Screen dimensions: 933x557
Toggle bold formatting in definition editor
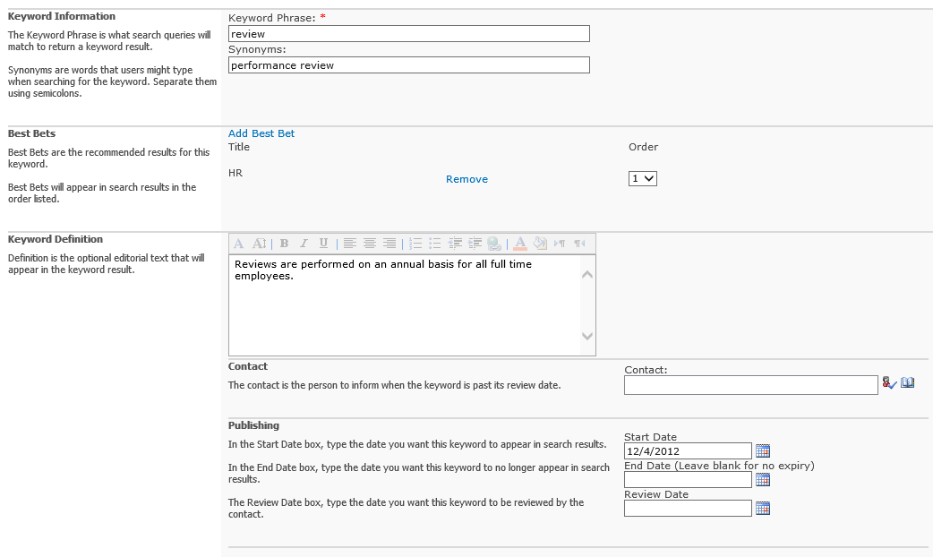pos(284,244)
